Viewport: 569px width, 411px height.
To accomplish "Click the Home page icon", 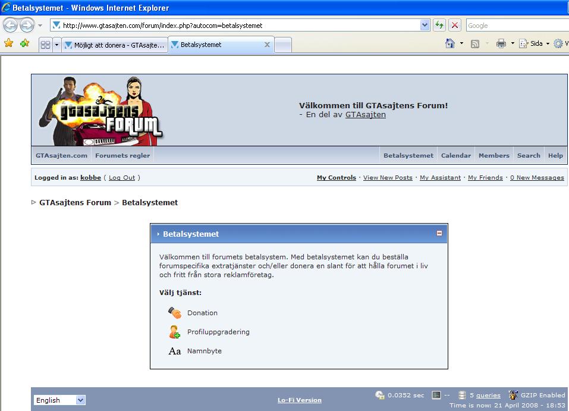I will coord(450,43).
